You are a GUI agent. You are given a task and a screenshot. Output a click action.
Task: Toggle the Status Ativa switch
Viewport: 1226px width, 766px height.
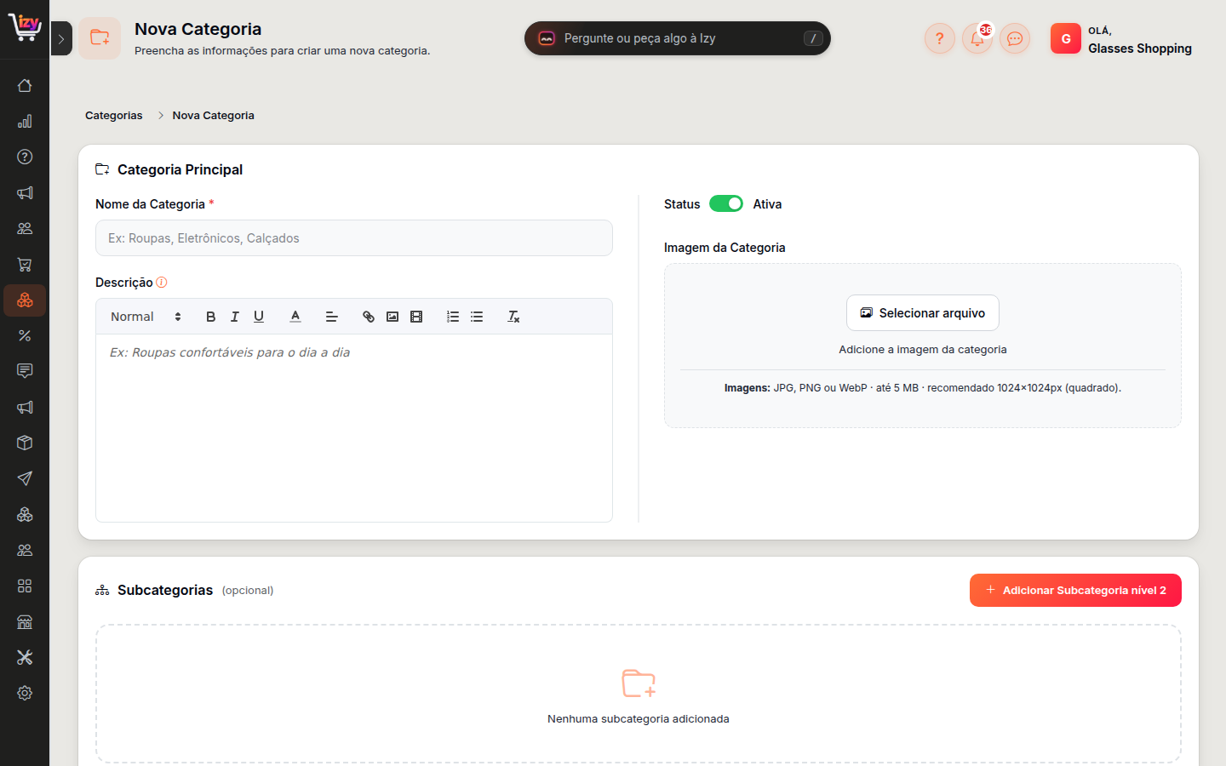coord(726,203)
